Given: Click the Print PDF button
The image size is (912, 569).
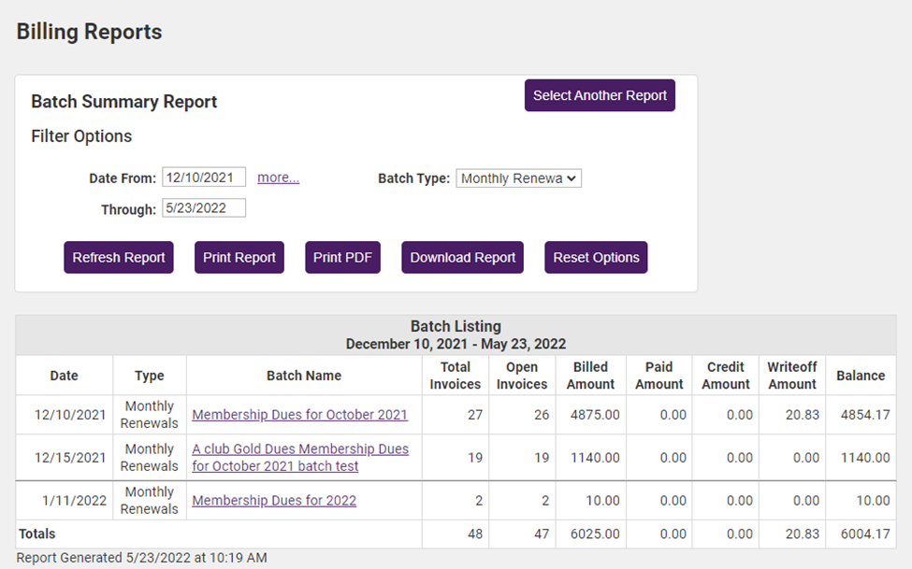Looking at the screenshot, I should point(342,257).
